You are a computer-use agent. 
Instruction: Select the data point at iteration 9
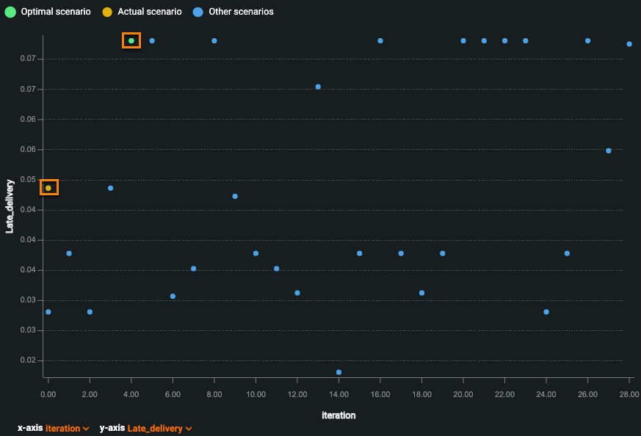[235, 196]
